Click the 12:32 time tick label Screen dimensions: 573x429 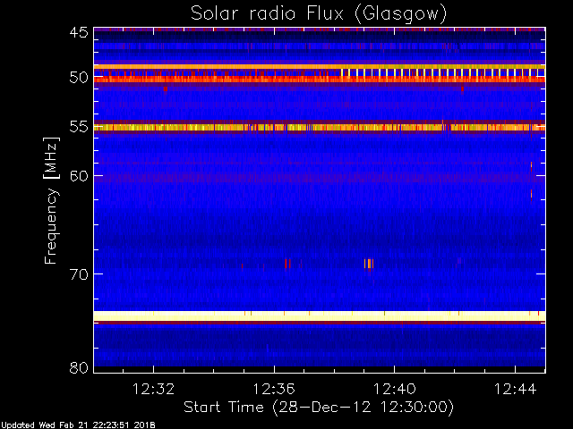[153, 389]
